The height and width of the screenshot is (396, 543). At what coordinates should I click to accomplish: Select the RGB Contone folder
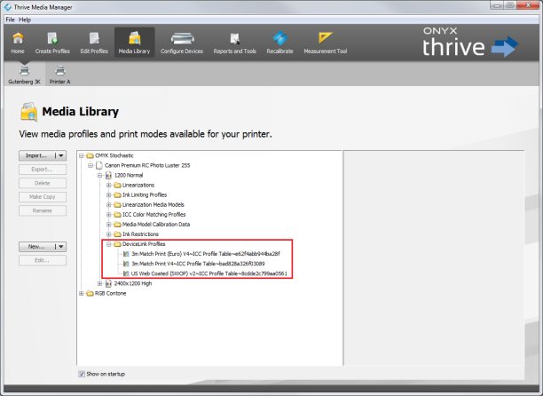(x=106, y=293)
